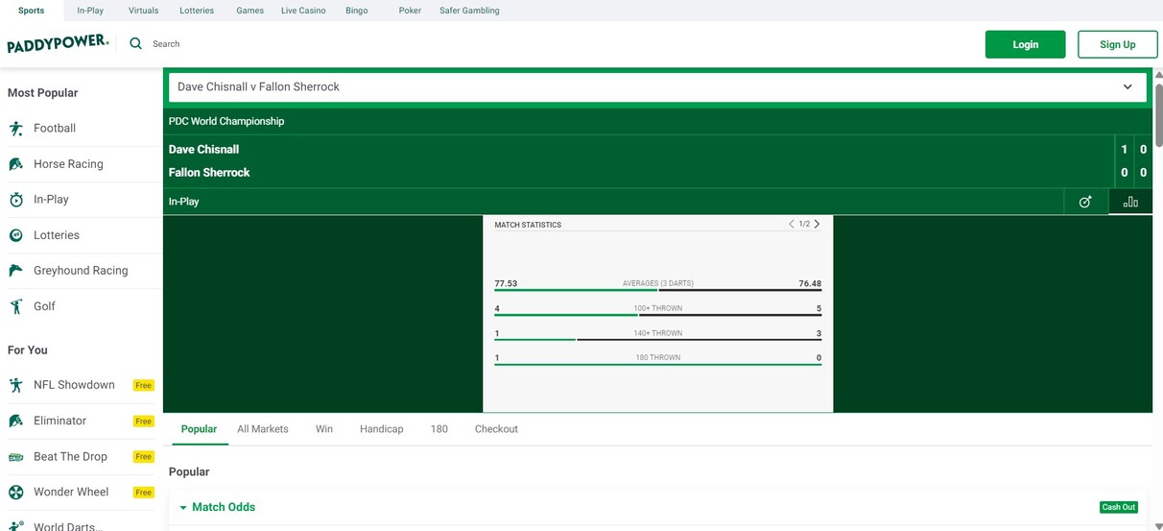Image resolution: width=1163 pixels, height=531 pixels.
Task: Open Horse Racing link in sidebar
Action: tap(68, 164)
